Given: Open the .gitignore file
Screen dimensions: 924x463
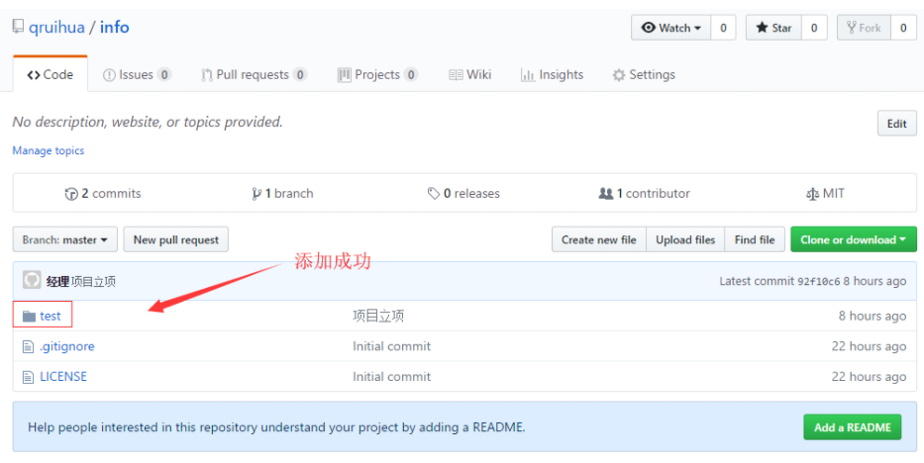Looking at the screenshot, I should pyautogui.click(x=67, y=346).
